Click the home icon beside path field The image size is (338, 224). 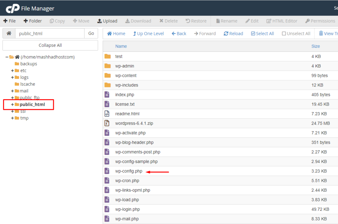[x=9, y=33]
